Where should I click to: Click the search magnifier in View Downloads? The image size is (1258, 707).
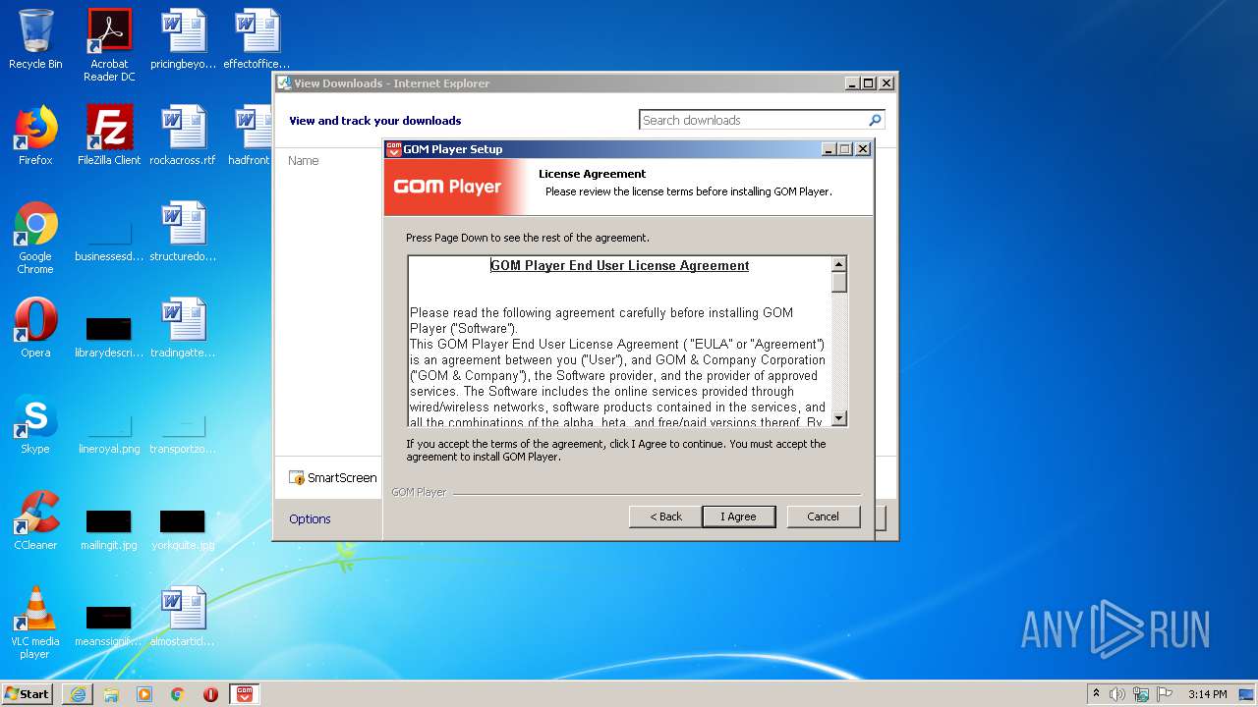[875, 120]
